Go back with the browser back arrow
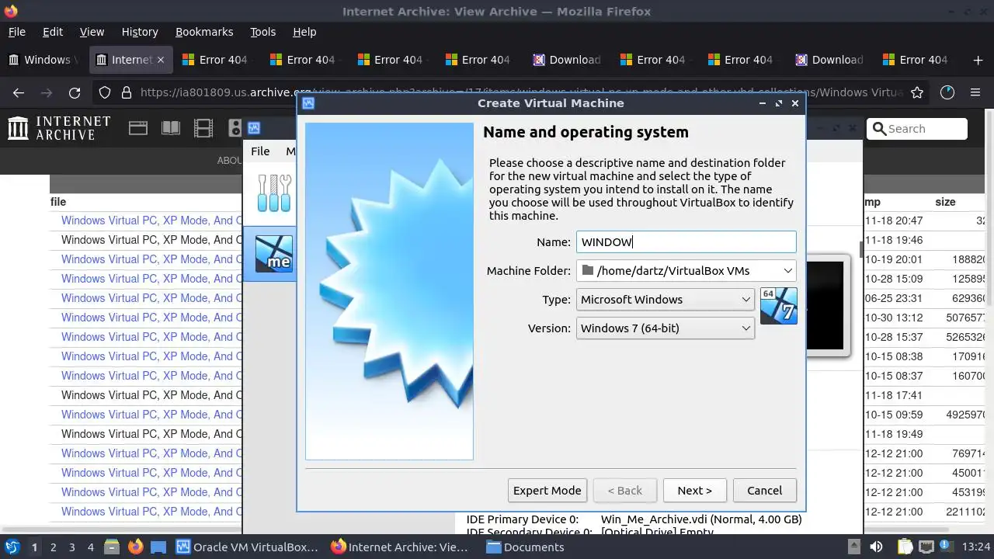994x559 pixels. pos(19,92)
